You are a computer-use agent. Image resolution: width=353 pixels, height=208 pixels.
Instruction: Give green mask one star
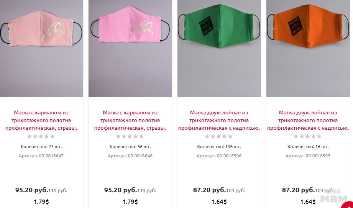(207, 136)
